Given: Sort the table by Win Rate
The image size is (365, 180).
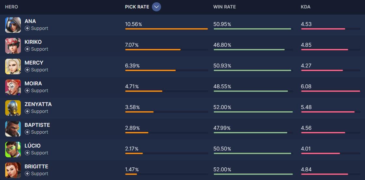Looking at the screenshot, I should pyautogui.click(x=224, y=7).
